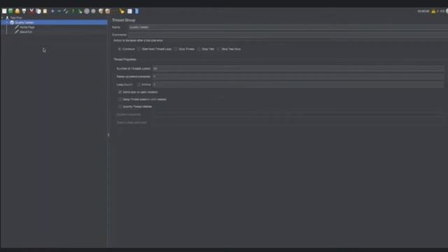Open the Function Helper dialog icon
Viewport: 448px width, 252px height.
tap(129, 11)
